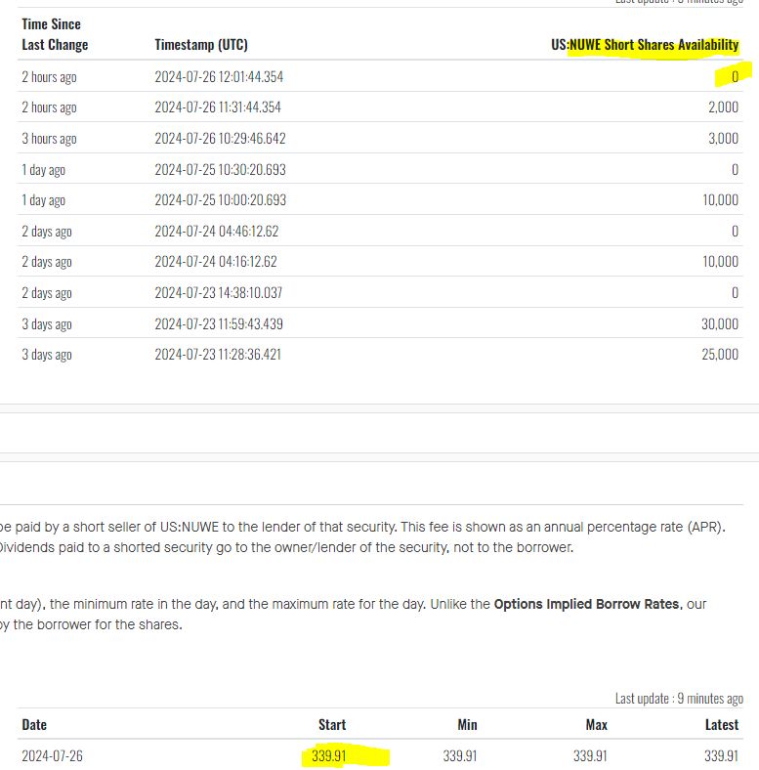Select timestamp 2024-07-25 10:30:20.693
Viewport: 759px width, 770px height.
point(220,169)
